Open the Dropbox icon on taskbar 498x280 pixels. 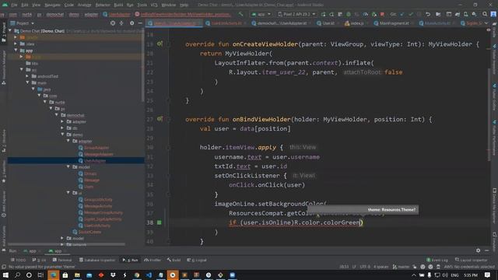pyautogui.click(x=113, y=275)
